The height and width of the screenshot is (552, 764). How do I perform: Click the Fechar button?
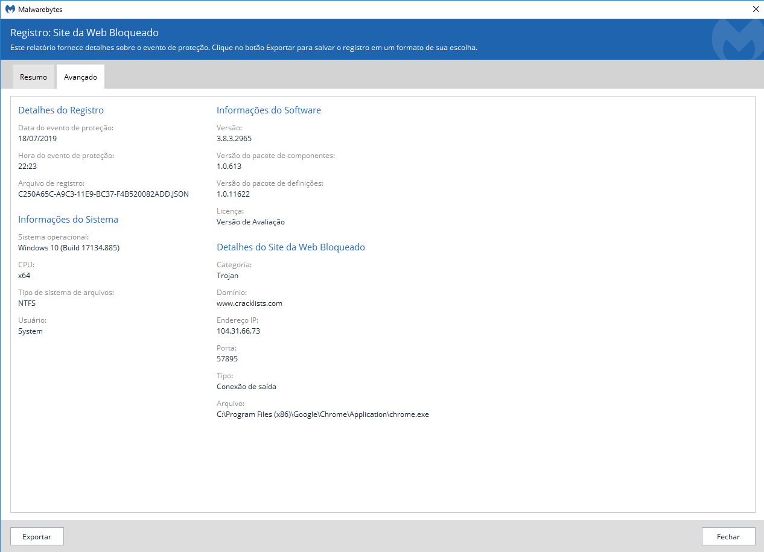click(x=728, y=536)
